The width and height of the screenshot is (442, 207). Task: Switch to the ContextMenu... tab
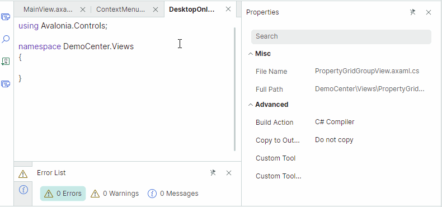pyautogui.click(x=121, y=10)
